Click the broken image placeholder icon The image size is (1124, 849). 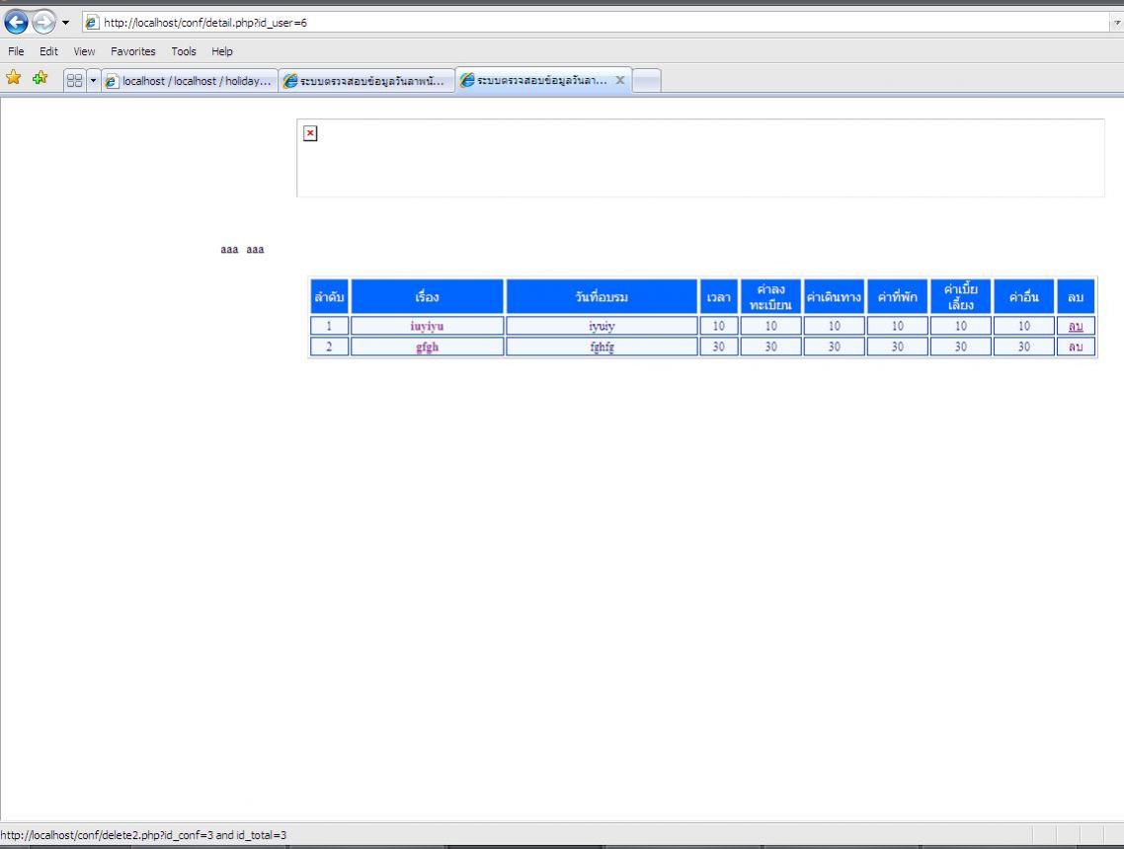click(x=310, y=133)
